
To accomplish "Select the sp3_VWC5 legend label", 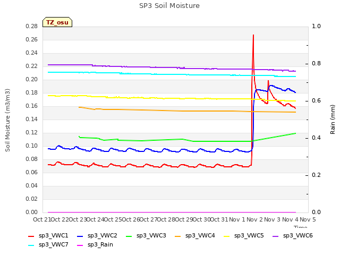I will 249,236.
